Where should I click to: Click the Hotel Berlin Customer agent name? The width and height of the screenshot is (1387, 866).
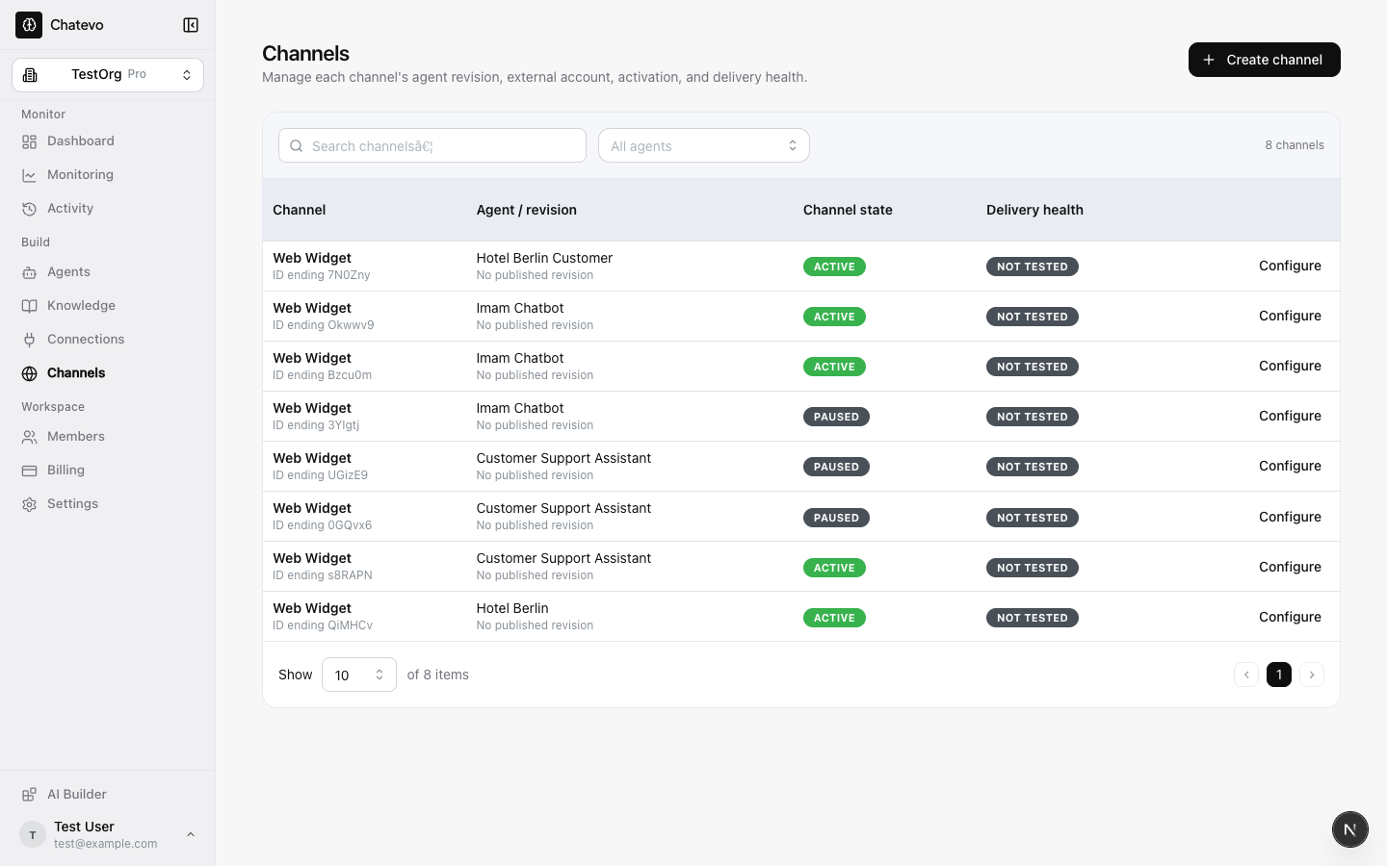point(544,258)
